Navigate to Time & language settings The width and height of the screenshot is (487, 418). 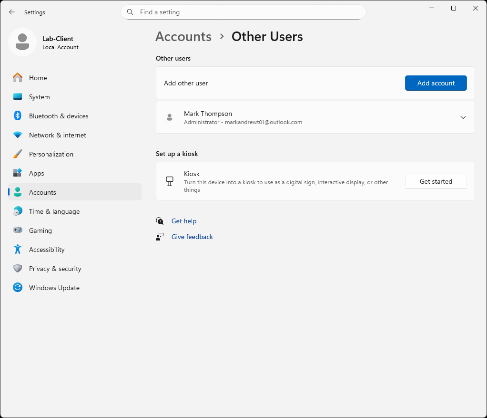[x=54, y=211]
